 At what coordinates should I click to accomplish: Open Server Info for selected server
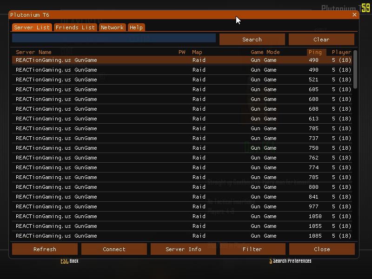183,249
